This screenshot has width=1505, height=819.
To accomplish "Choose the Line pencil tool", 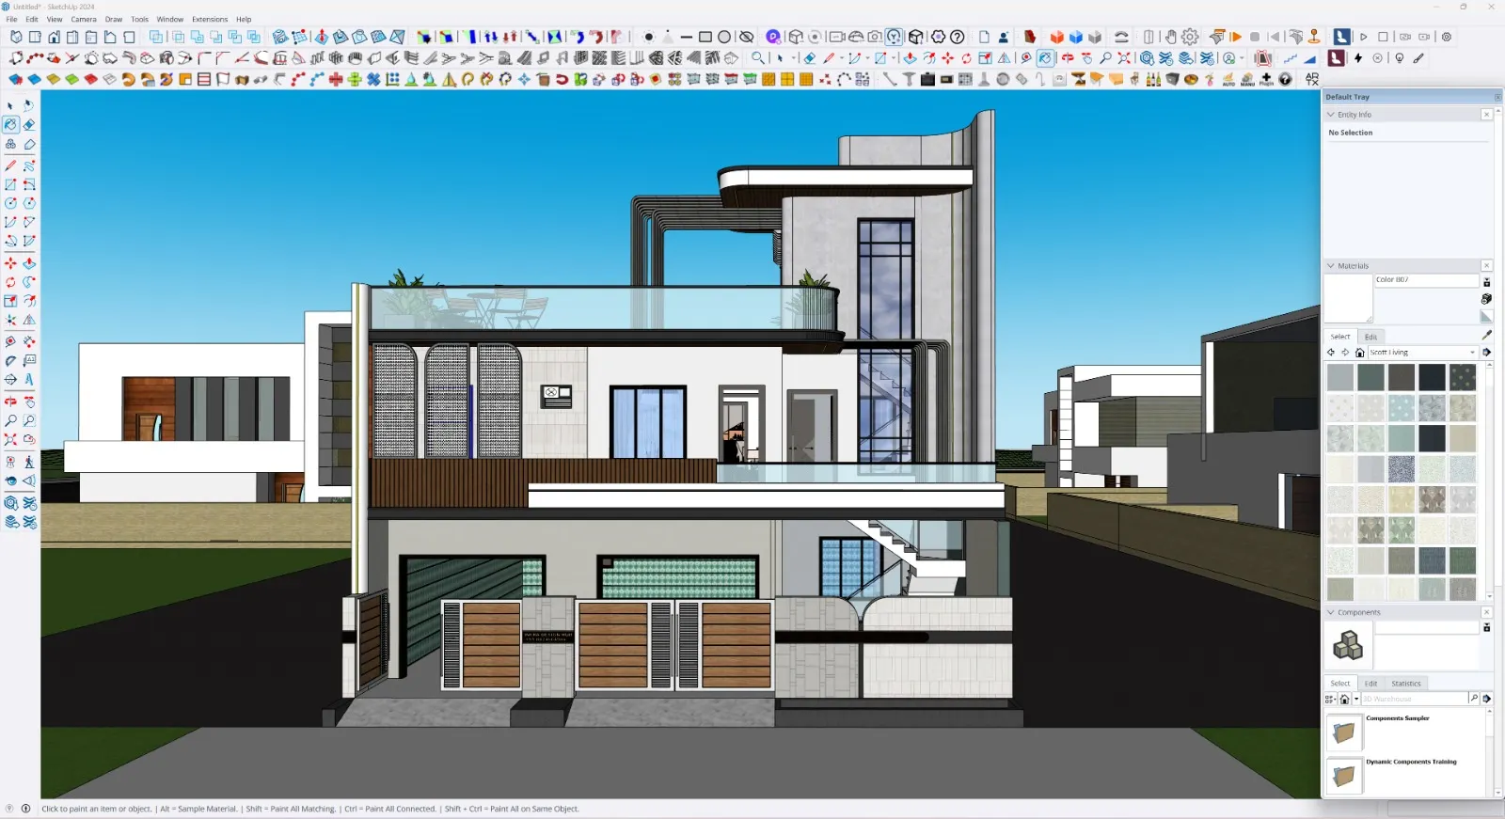I will pos(10,165).
